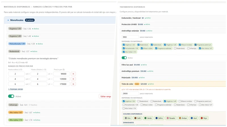Add a new range with Agregar rango

[16, 89]
